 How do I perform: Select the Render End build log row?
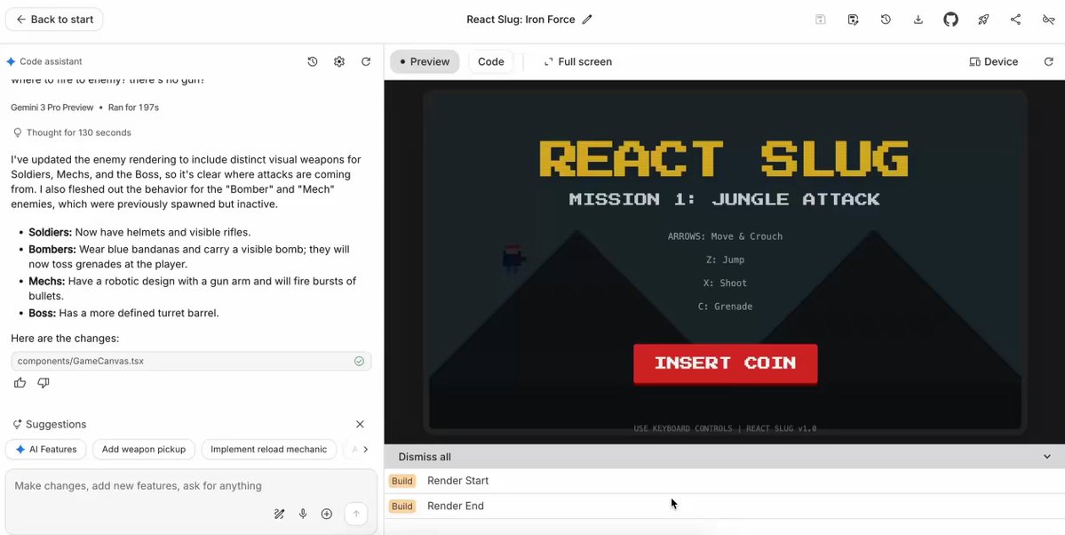point(725,507)
